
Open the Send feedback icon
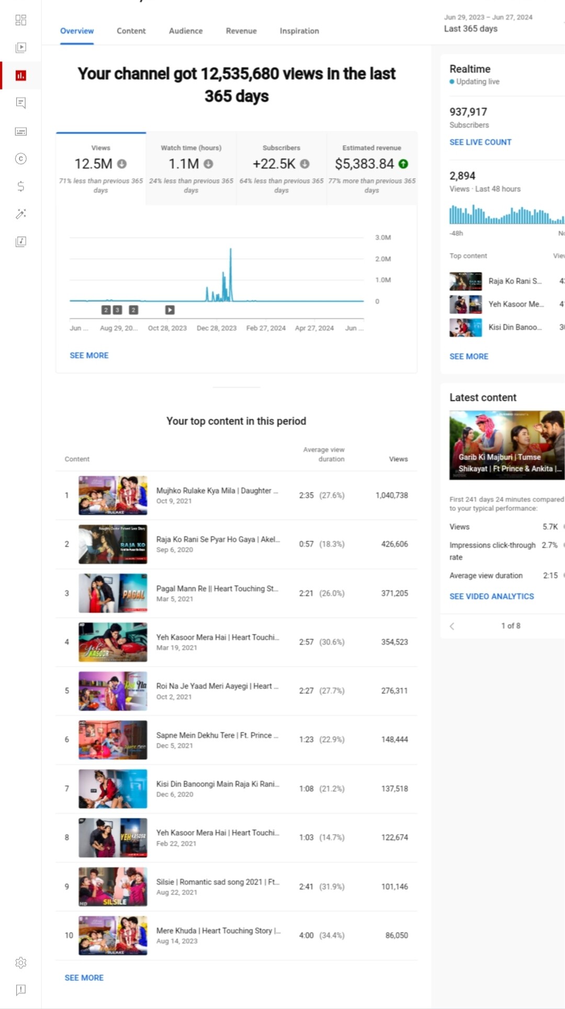click(21, 990)
